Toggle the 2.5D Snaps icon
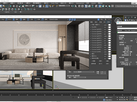This screenshot has width=137, height=102. coord(44,6)
